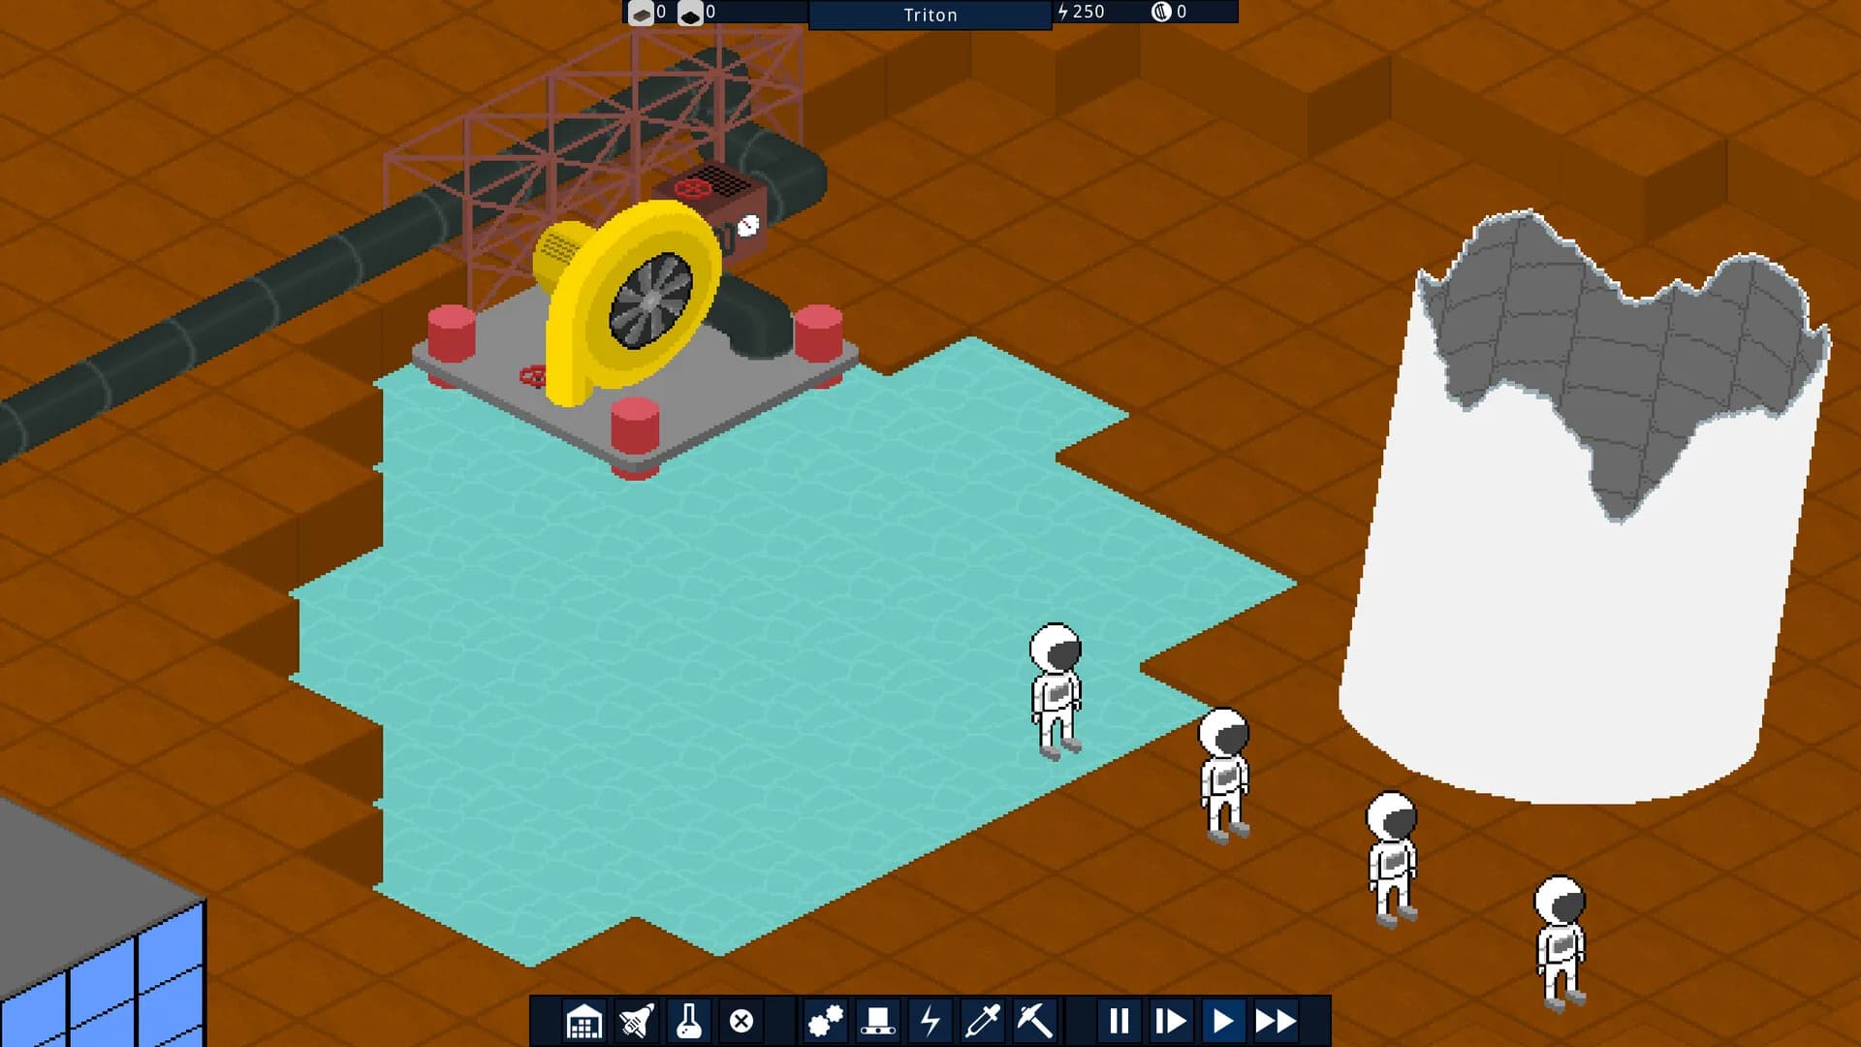
Task: Click the Triton planet name label
Action: tap(930, 15)
